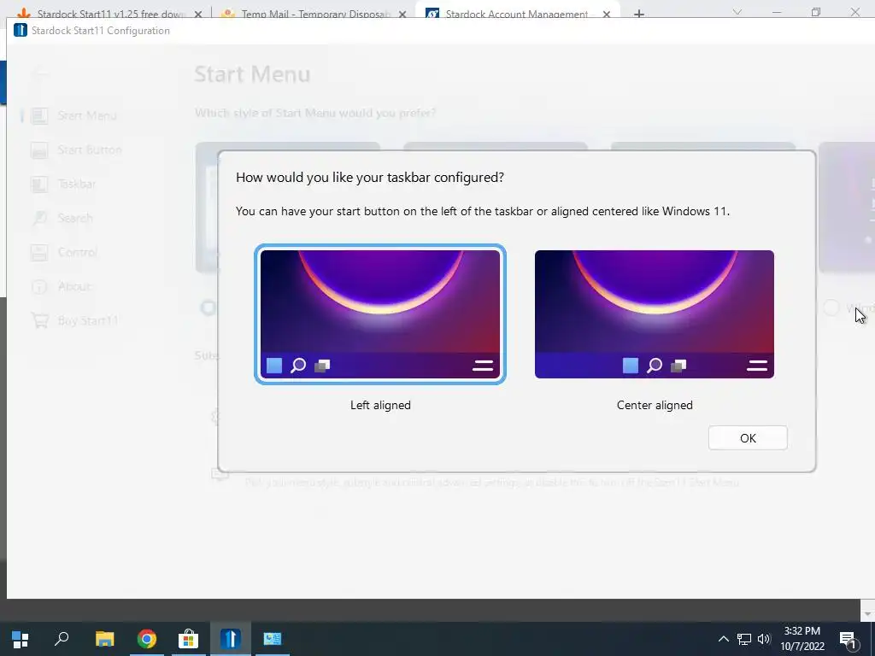Screen dimensions: 875x656
Task: Click the About info sidebar icon
Action: click(x=39, y=287)
